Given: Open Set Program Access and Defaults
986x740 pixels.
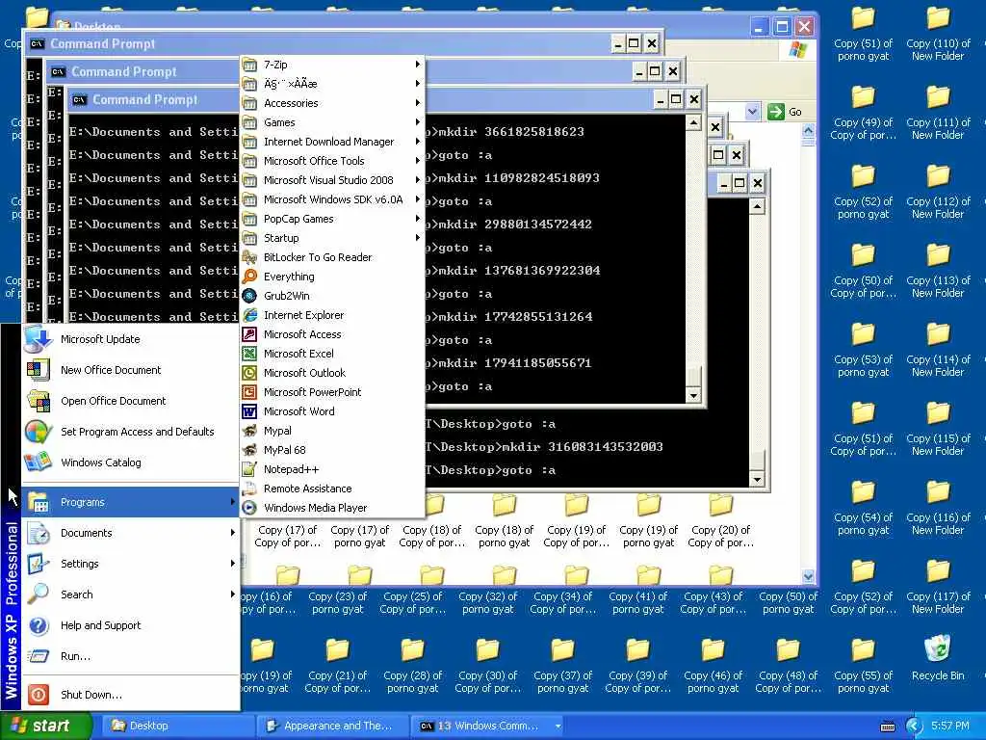Looking at the screenshot, I should tap(130, 432).
